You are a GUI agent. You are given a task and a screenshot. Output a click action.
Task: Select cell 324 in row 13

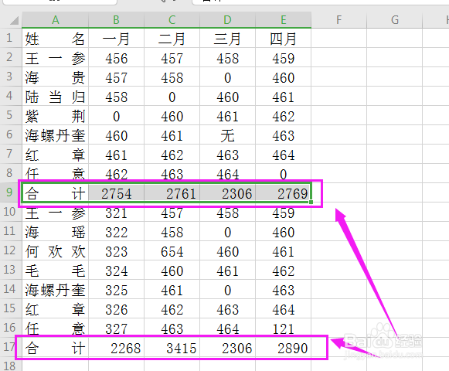tap(116, 271)
